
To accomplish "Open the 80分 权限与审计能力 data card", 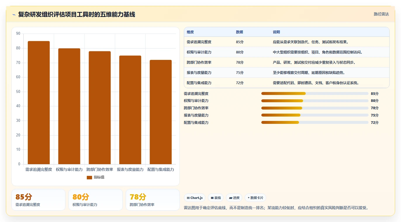I will [96, 200].
